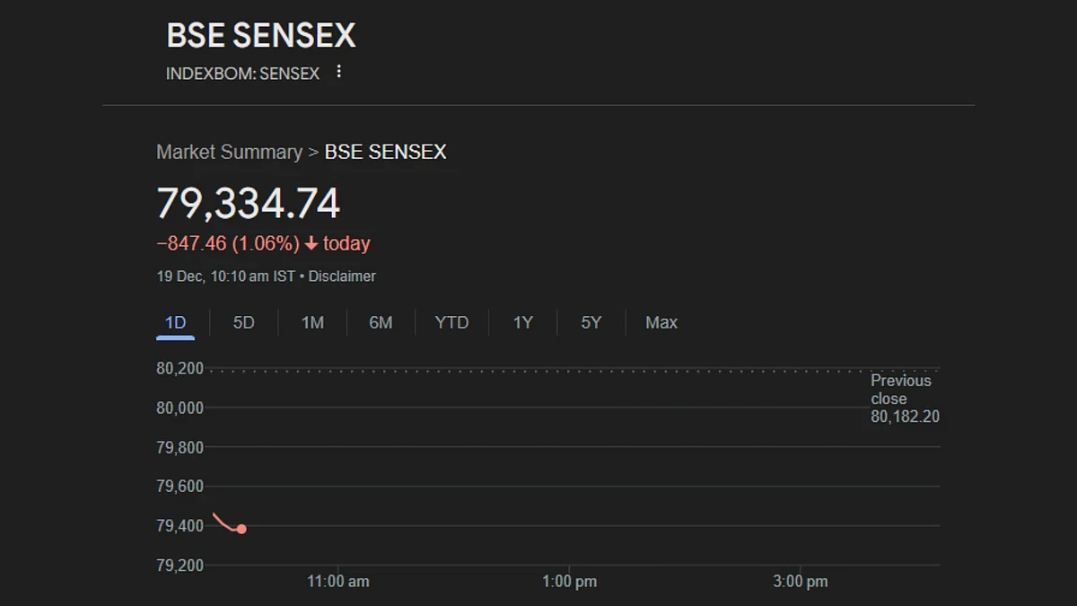The width and height of the screenshot is (1077, 606).
Task: Open the Max range chart
Action: coord(661,322)
